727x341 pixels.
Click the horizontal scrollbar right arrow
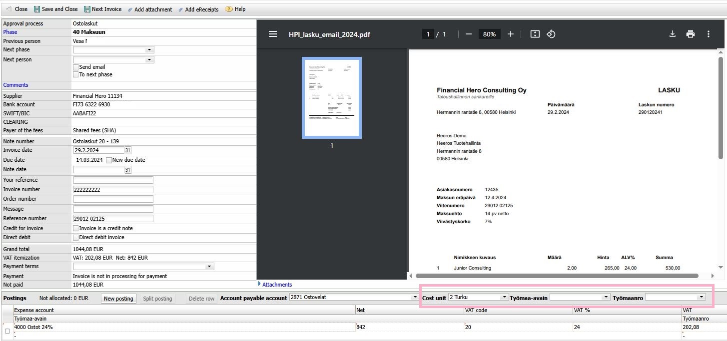pyautogui.click(x=713, y=276)
